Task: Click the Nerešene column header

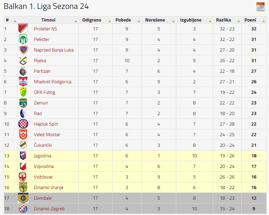Action: pyautogui.click(x=155, y=20)
